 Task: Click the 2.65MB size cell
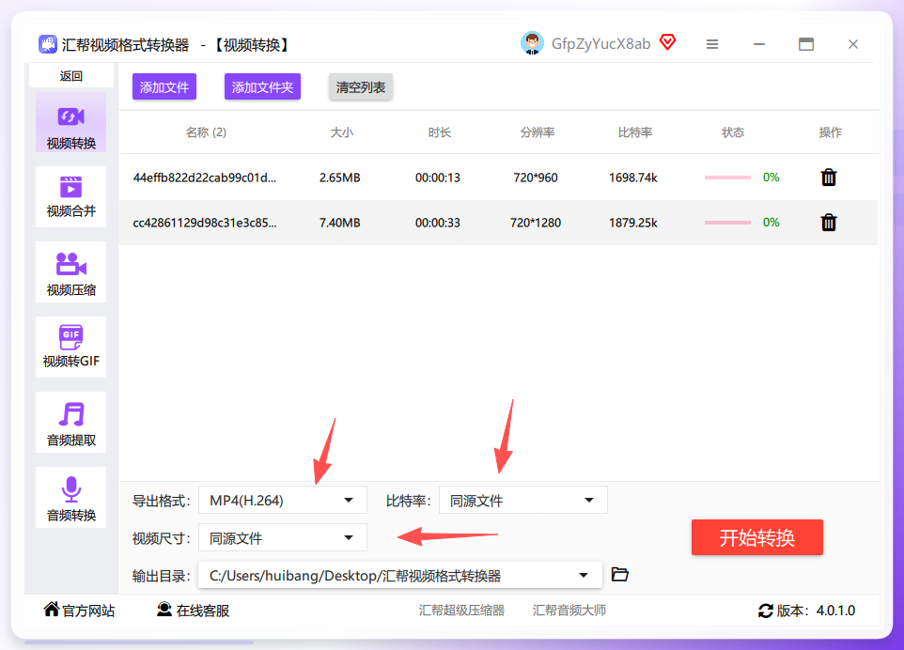pyautogui.click(x=339, y=178)
